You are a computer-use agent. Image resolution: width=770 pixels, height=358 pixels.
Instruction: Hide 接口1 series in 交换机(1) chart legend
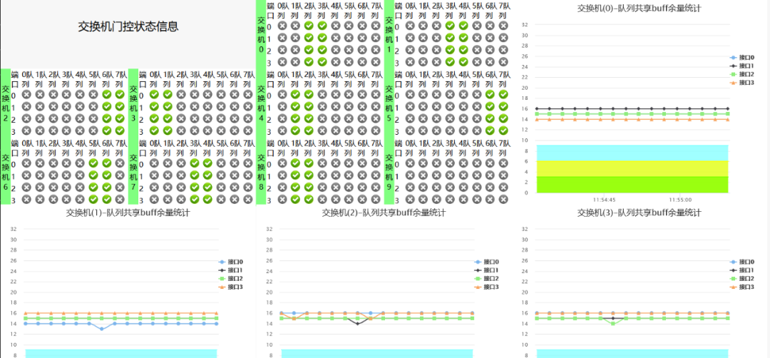pyautogui.click(x=230, y=270)
